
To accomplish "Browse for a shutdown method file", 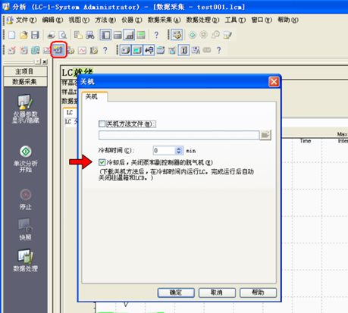I will 265,135.
